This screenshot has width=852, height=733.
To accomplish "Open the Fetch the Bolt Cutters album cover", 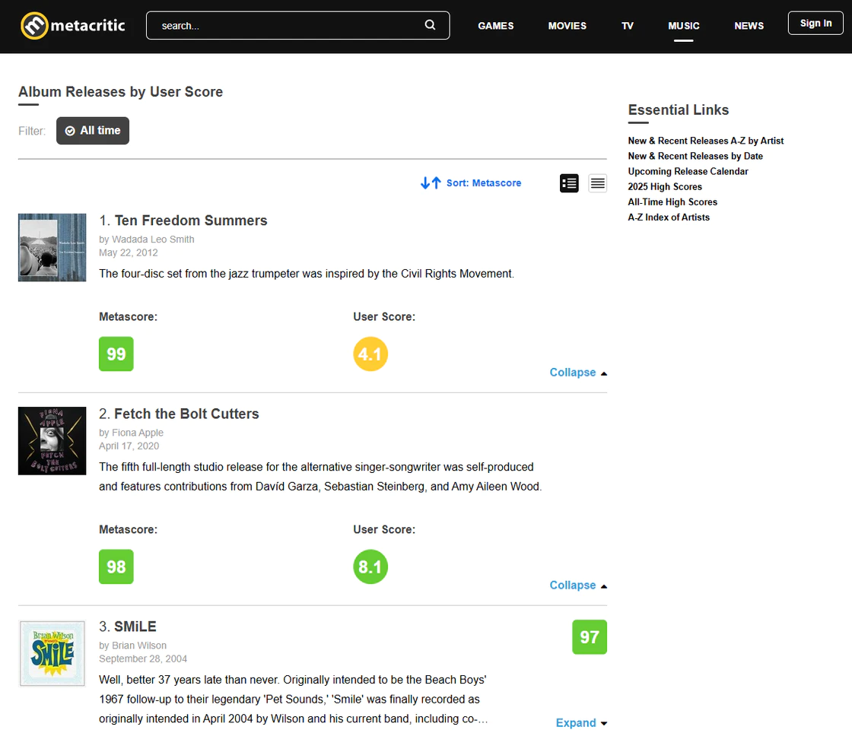I will click(52, 441).
